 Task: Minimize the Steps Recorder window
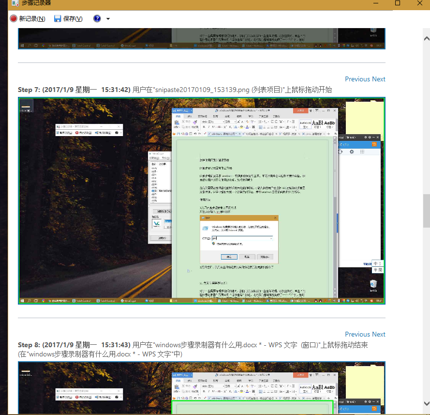[375, 3]
